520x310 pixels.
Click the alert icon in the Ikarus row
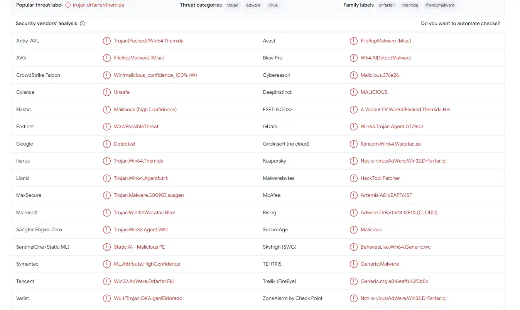[106, 161]
